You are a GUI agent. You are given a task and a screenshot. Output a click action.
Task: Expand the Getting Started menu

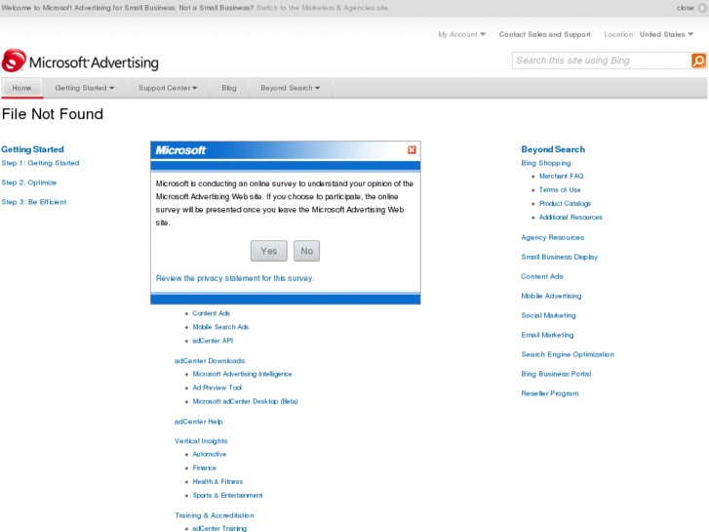point(85,88)
